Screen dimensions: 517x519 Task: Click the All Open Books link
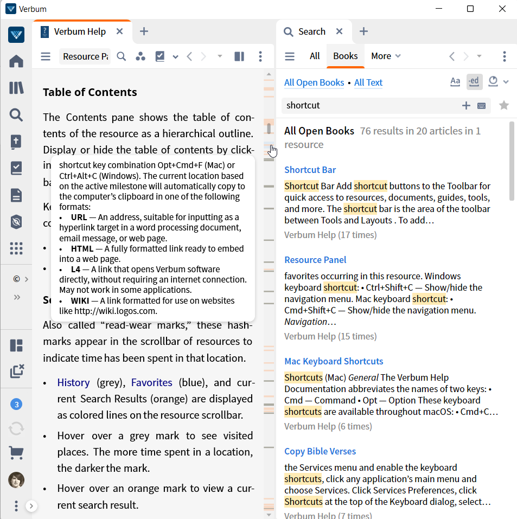(314, 82)
